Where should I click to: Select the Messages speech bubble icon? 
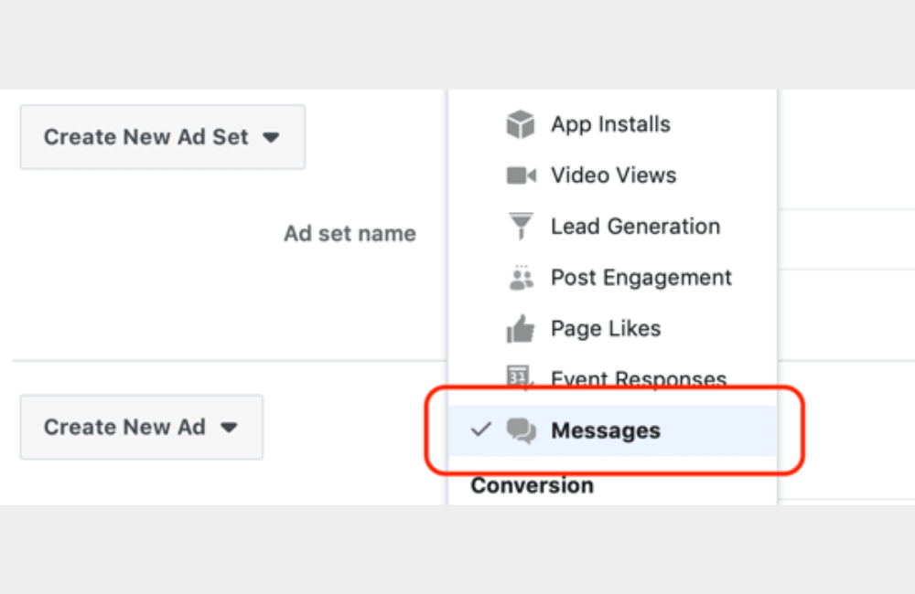(522, 430)
